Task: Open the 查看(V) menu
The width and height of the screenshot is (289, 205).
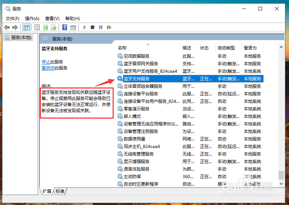Action: point(52,19)
